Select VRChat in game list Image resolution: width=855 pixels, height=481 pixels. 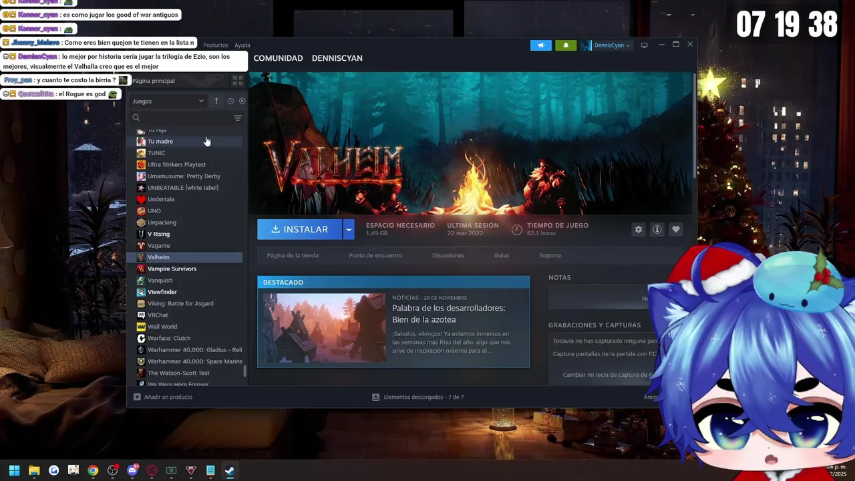(x=184, y=315)
